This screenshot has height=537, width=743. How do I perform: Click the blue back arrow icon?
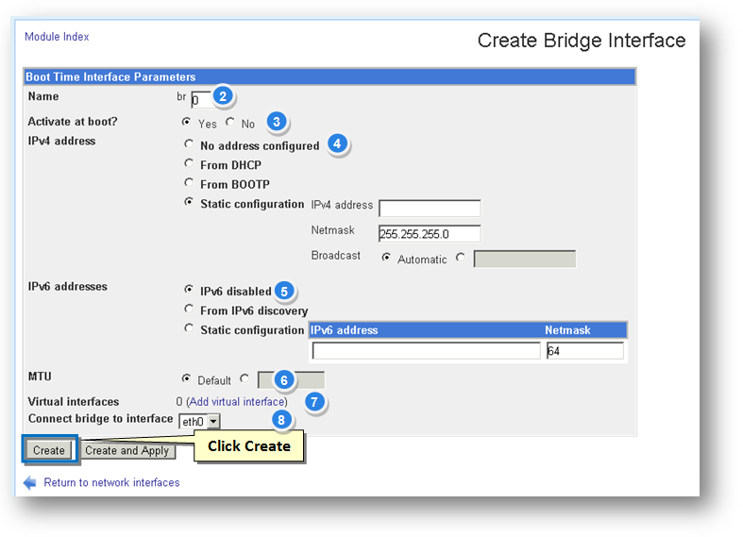[29, 482]
